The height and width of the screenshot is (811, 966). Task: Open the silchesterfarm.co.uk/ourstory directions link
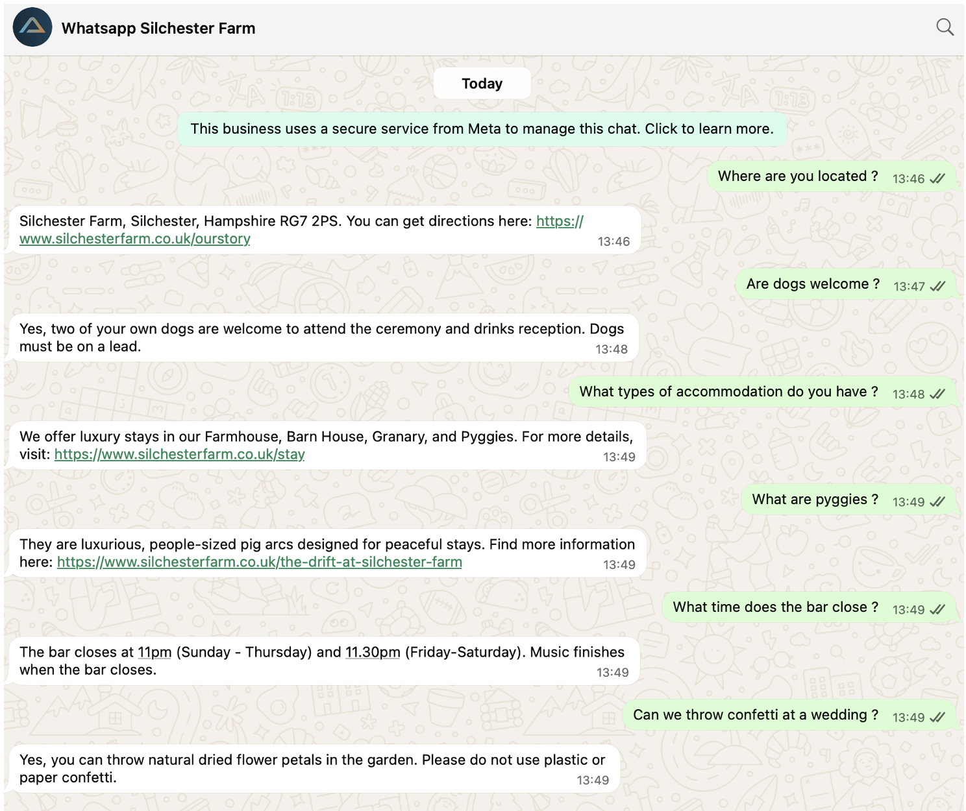(x=135, y=239)
